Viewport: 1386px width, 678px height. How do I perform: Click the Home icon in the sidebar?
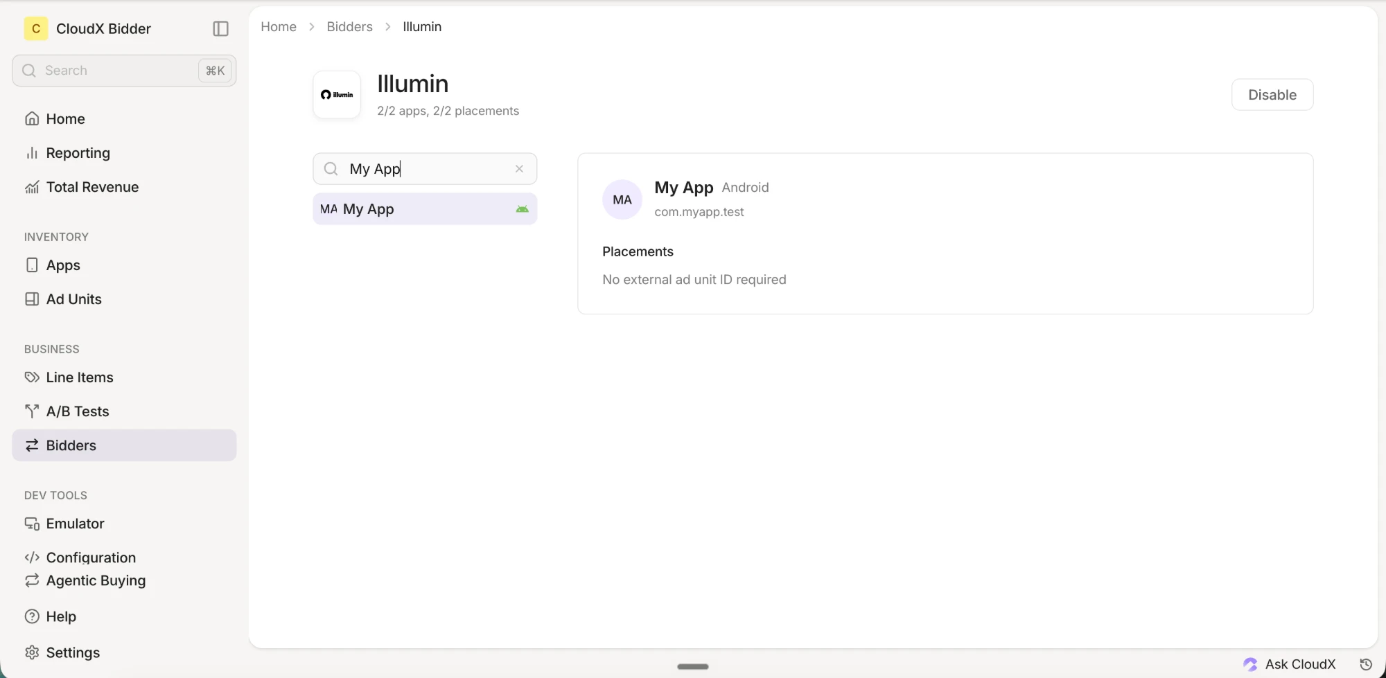pyautogui.click(x=32, y=119)
